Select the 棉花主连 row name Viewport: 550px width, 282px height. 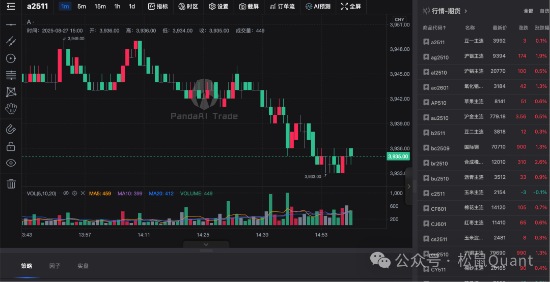pos(474,207)
